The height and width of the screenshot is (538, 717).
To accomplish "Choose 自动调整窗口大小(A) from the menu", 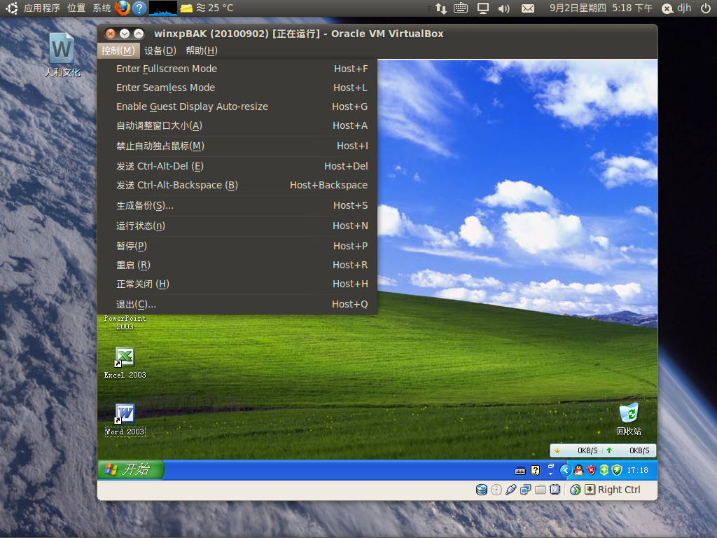I will [x=237, y=125].
